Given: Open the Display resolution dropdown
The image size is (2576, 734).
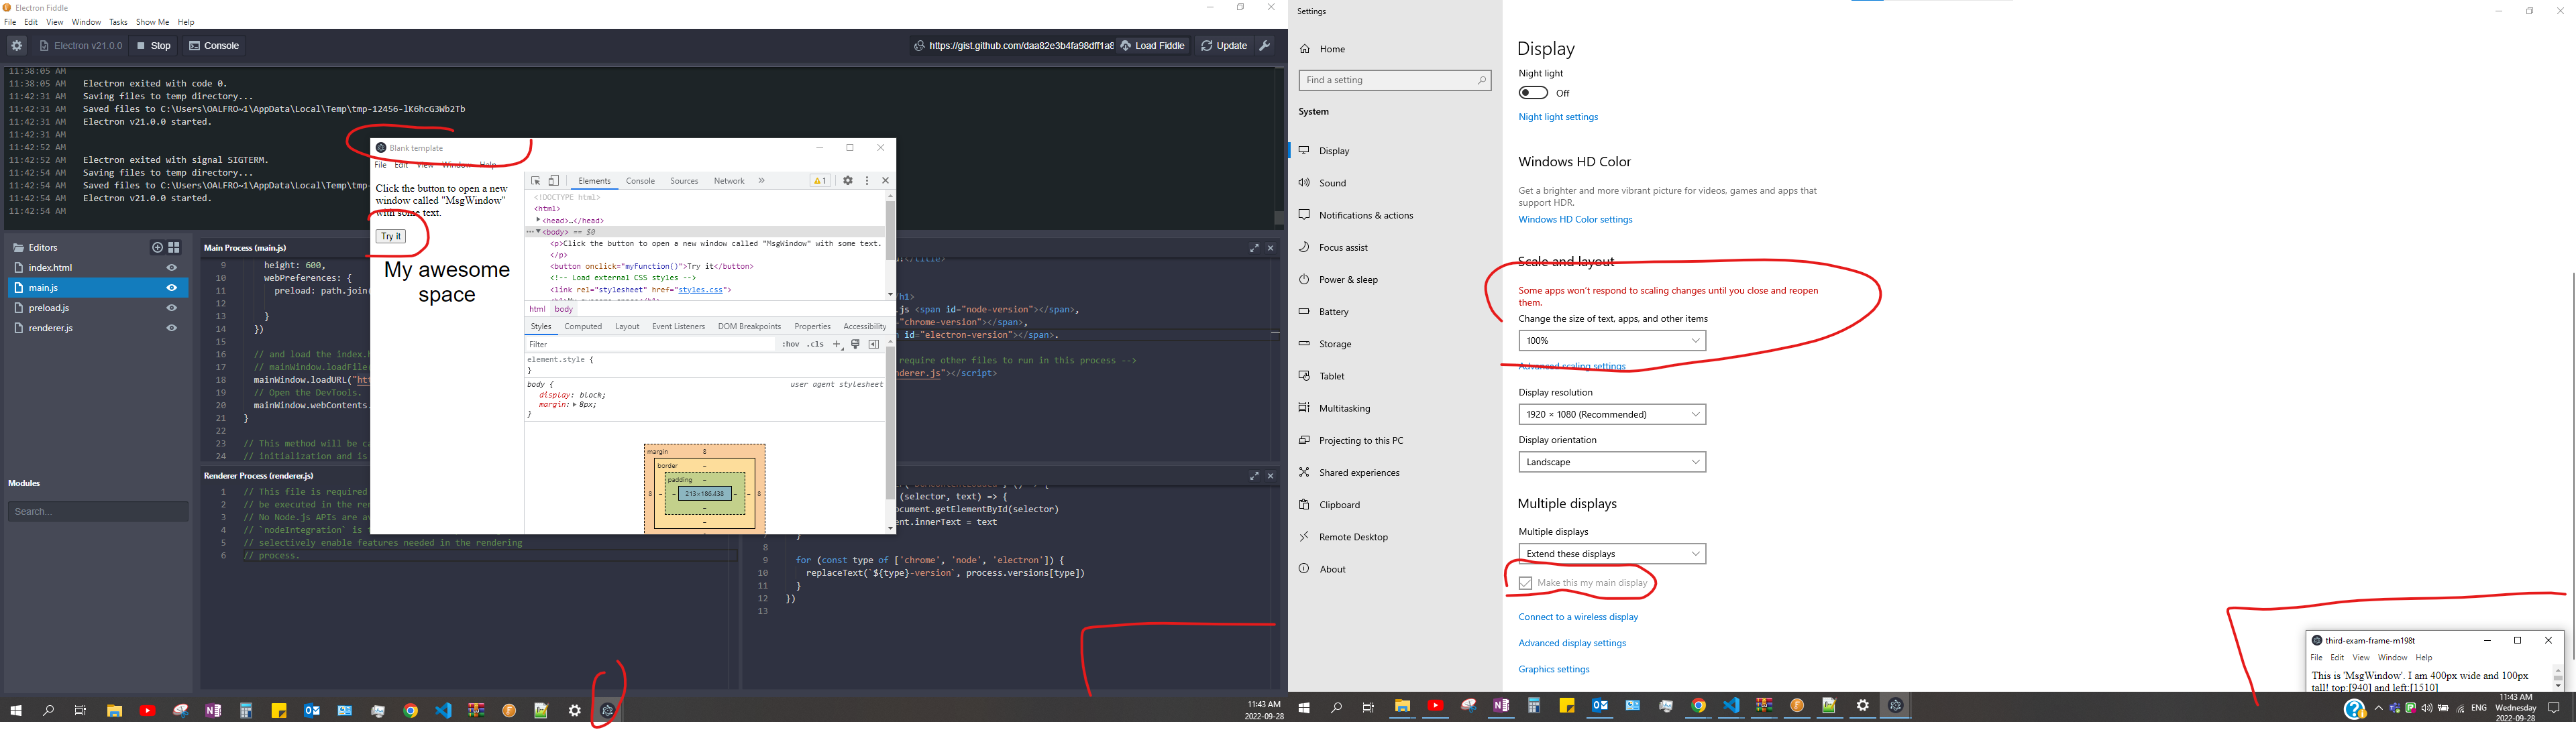Looking at the screenshot, I should [1611, 414].
